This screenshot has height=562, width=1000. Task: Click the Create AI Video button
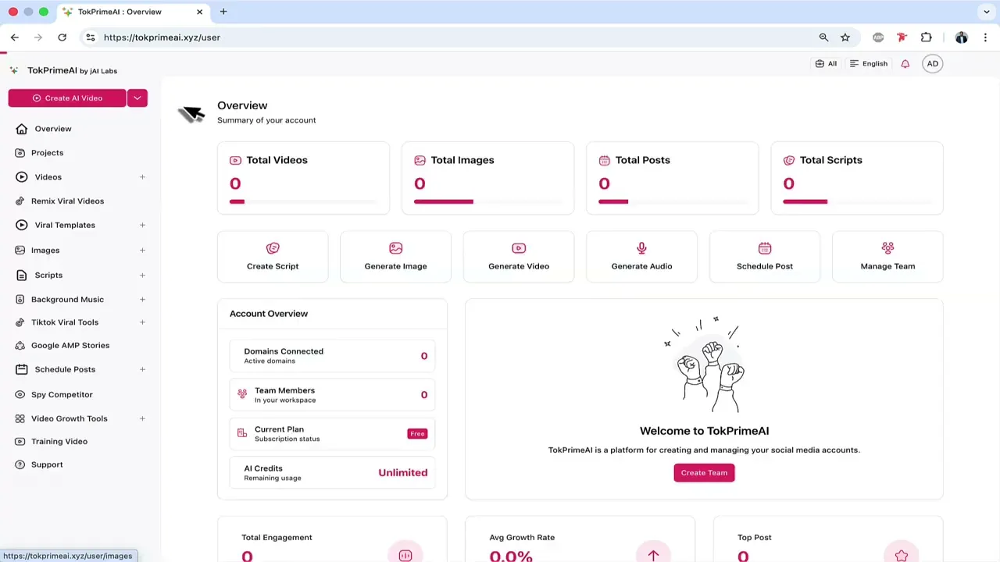[67, 98]
